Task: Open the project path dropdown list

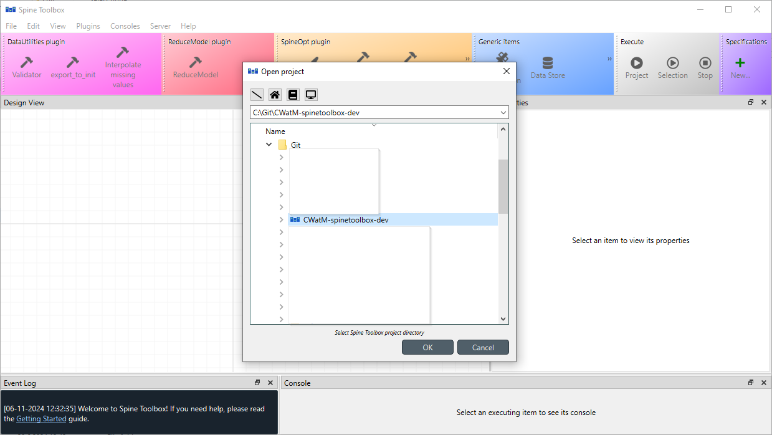Action: coord(503,113)
